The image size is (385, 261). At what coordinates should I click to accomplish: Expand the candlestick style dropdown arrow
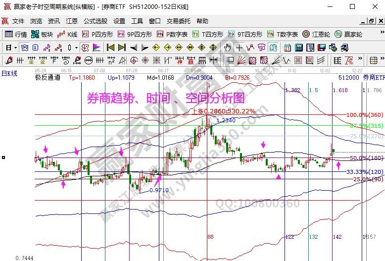76,48
